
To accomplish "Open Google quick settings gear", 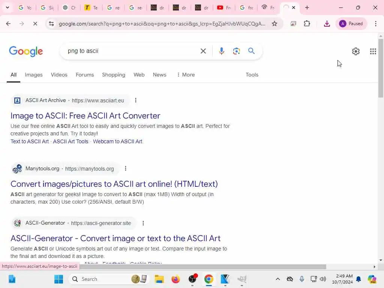I will [x=355, y=51].
